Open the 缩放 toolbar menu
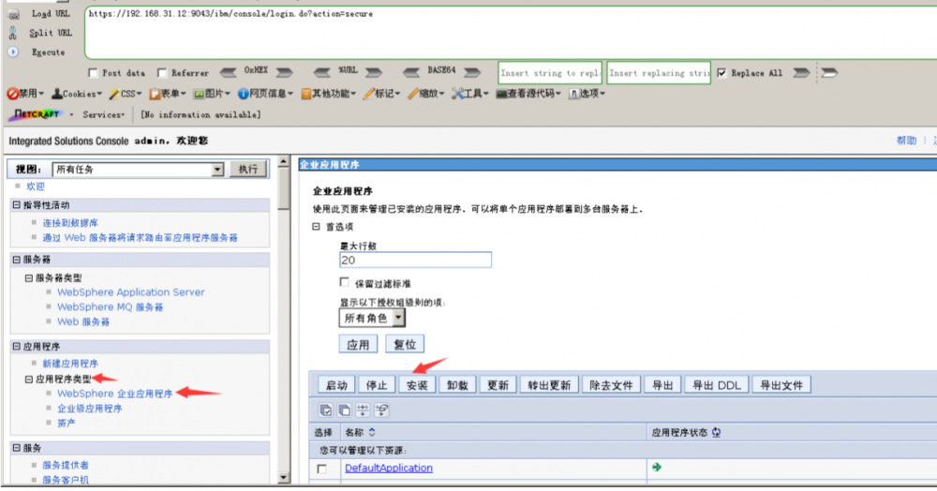937x491 pixels. pyautogui.click(x=425, y=94)
